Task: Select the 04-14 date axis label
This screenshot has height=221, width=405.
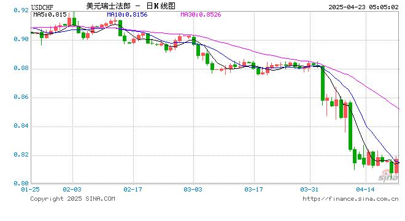Action: point(365,190)
